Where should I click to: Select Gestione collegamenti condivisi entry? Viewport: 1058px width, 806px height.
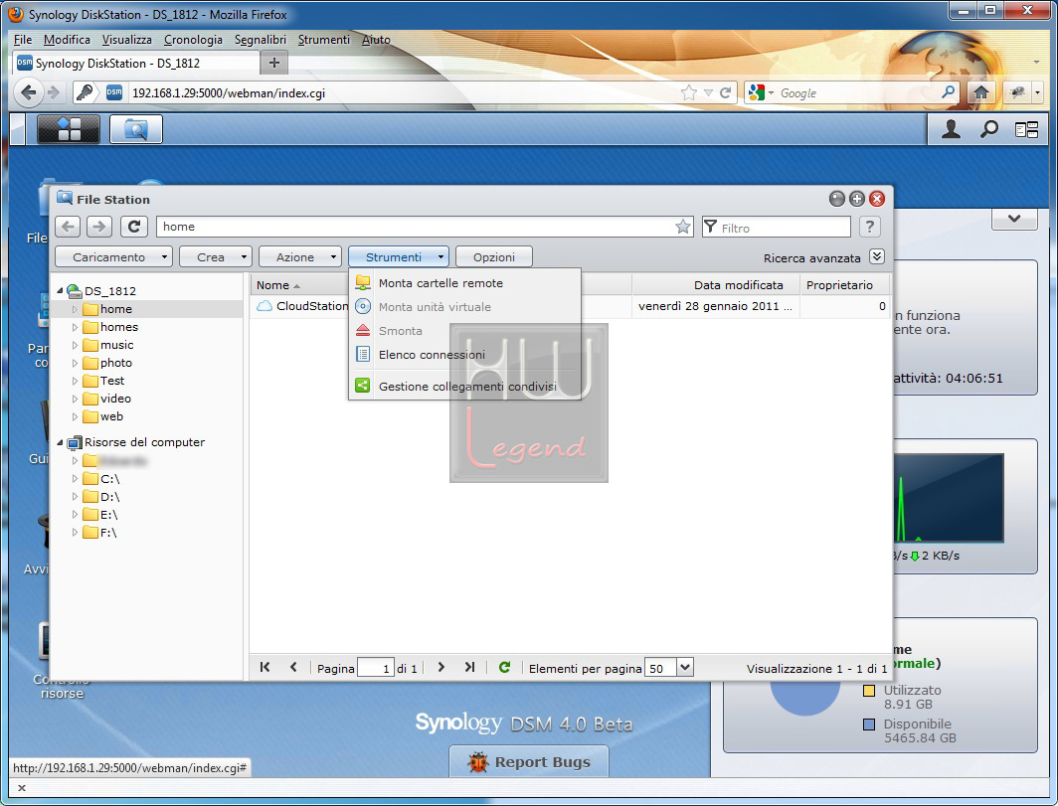[465, 387]
